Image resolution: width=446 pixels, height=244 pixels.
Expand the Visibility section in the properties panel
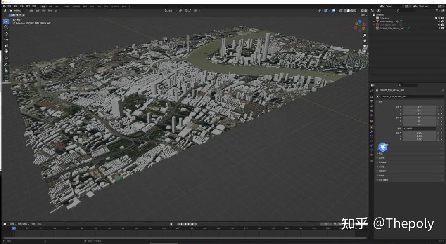(384, 167)
